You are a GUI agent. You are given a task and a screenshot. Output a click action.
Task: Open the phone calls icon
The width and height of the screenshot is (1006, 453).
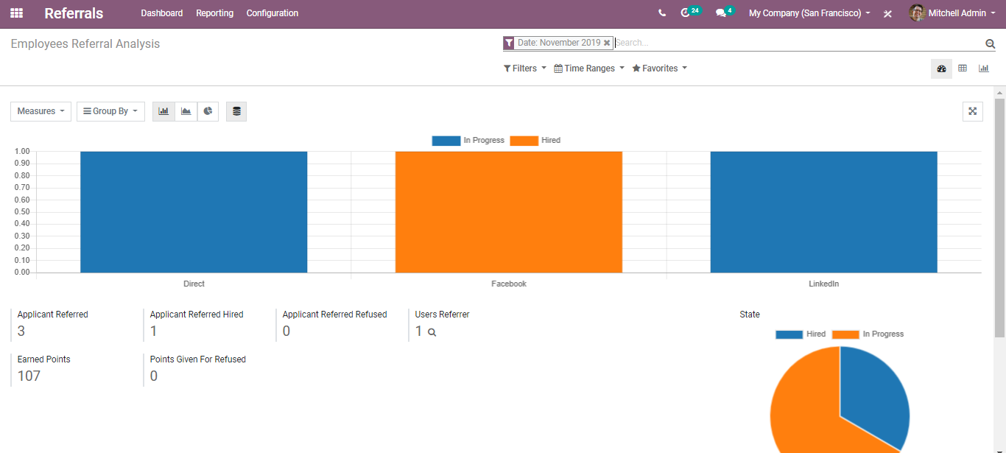662,13
